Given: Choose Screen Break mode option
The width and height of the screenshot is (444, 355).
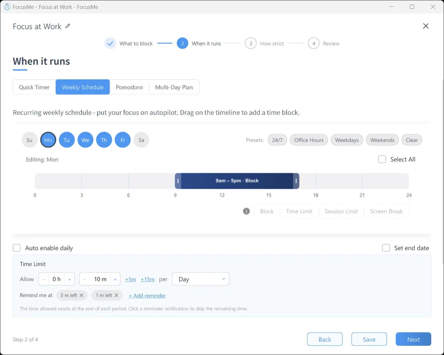Looking at the screenshot, I should click(x=387, y=211).
